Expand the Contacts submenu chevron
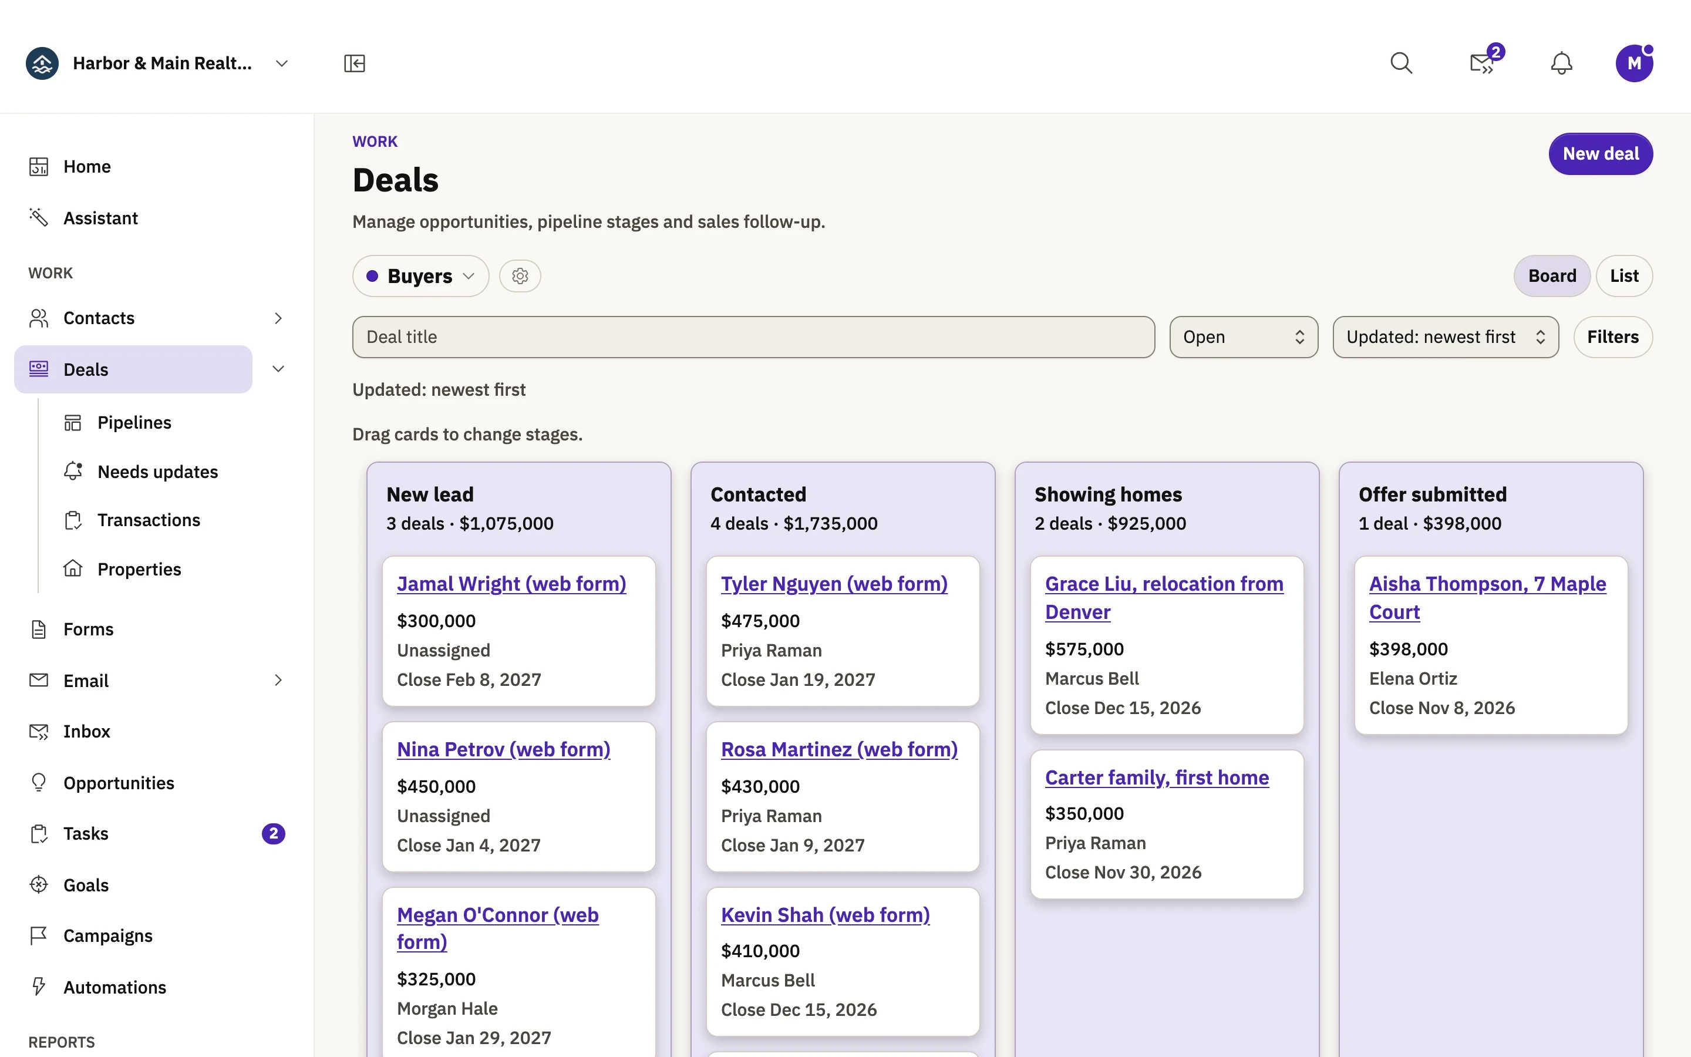This screenshot has width=1691, height=1057. tap(278, 318)
